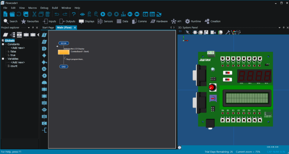
Task: Select the arrow cursor tool in System Panel
Action: 188,32
